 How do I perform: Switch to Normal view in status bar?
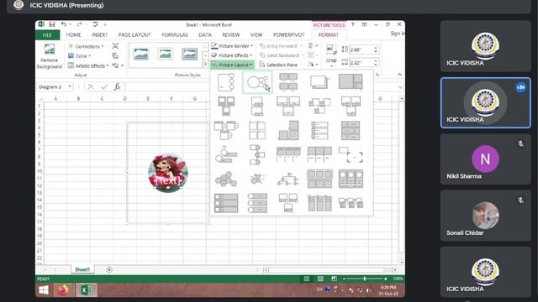(x=307, y=279)
